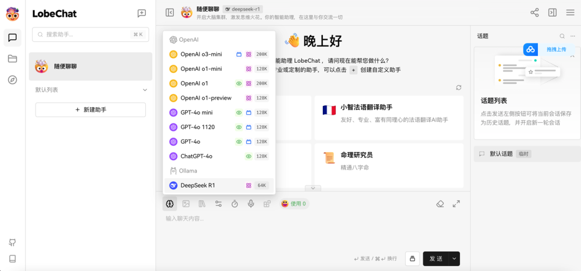Select the 默认话题 topic entry
Screen dimensions: 581x271
pos(527,154)
